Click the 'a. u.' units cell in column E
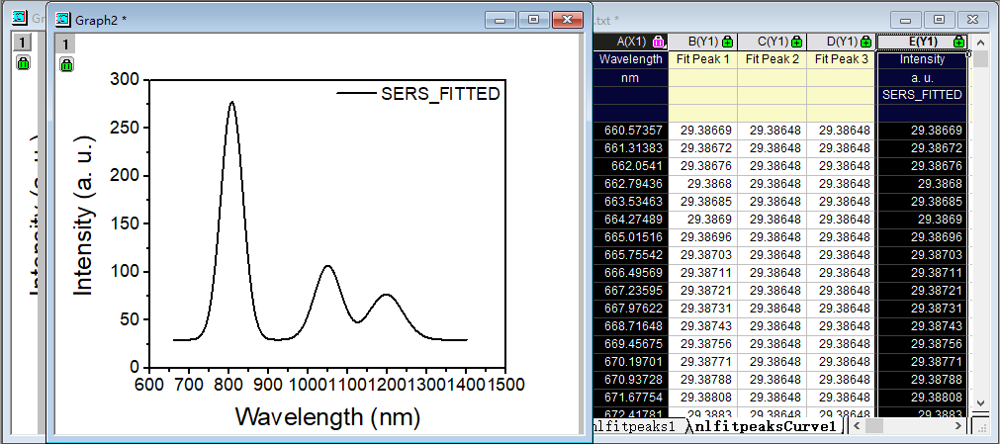Image resolution: width=1000 pixels, height=444 pixels. pyautogui.click(x=922, y=78)
